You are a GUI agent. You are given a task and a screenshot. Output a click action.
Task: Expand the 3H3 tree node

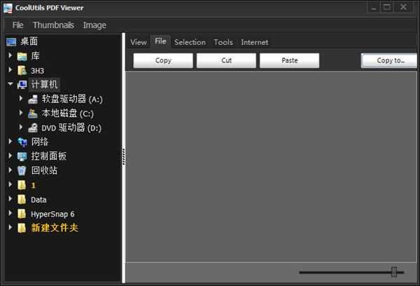[x=10, y=70]
